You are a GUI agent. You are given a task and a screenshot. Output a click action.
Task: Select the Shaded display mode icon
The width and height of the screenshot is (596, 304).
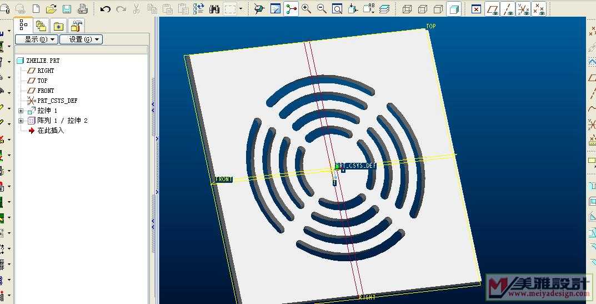[454, 9]
